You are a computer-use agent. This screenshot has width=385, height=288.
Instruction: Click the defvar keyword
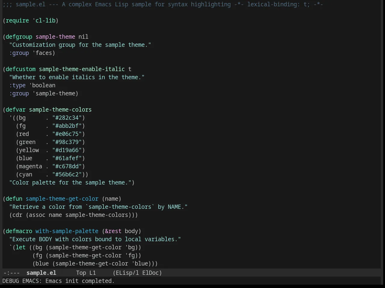pyautogui.click(x=16, y=109)
